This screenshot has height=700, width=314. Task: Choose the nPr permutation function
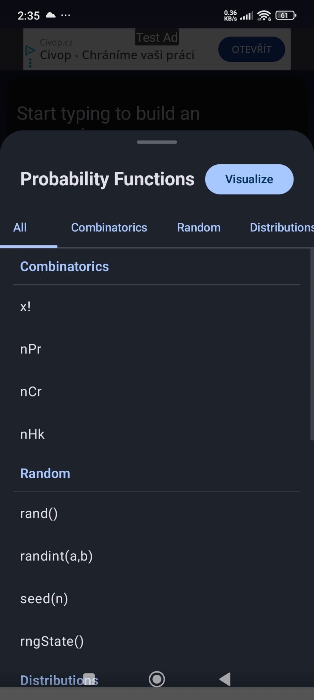point(31,349)
